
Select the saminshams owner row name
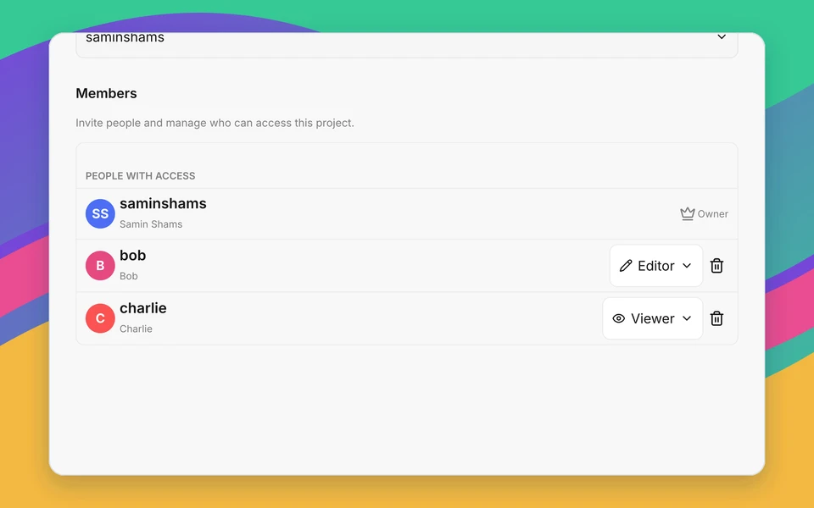tap(163, 204)
